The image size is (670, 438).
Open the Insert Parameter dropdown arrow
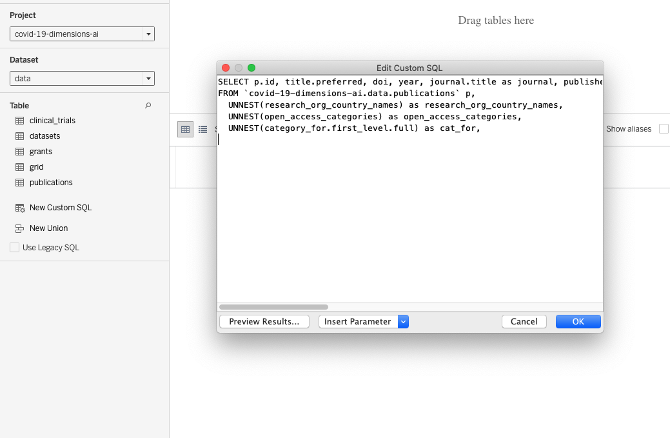pyautogui.click(x=404, y=322)
